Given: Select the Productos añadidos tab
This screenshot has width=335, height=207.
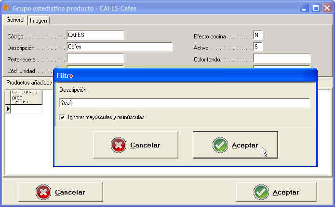Looking at the screenshot, I should [29, 82].
